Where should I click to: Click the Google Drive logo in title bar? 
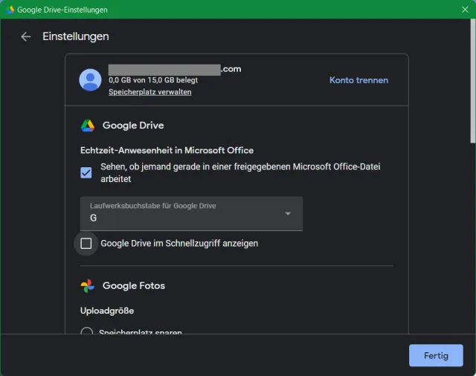click(x=10, y=10)
